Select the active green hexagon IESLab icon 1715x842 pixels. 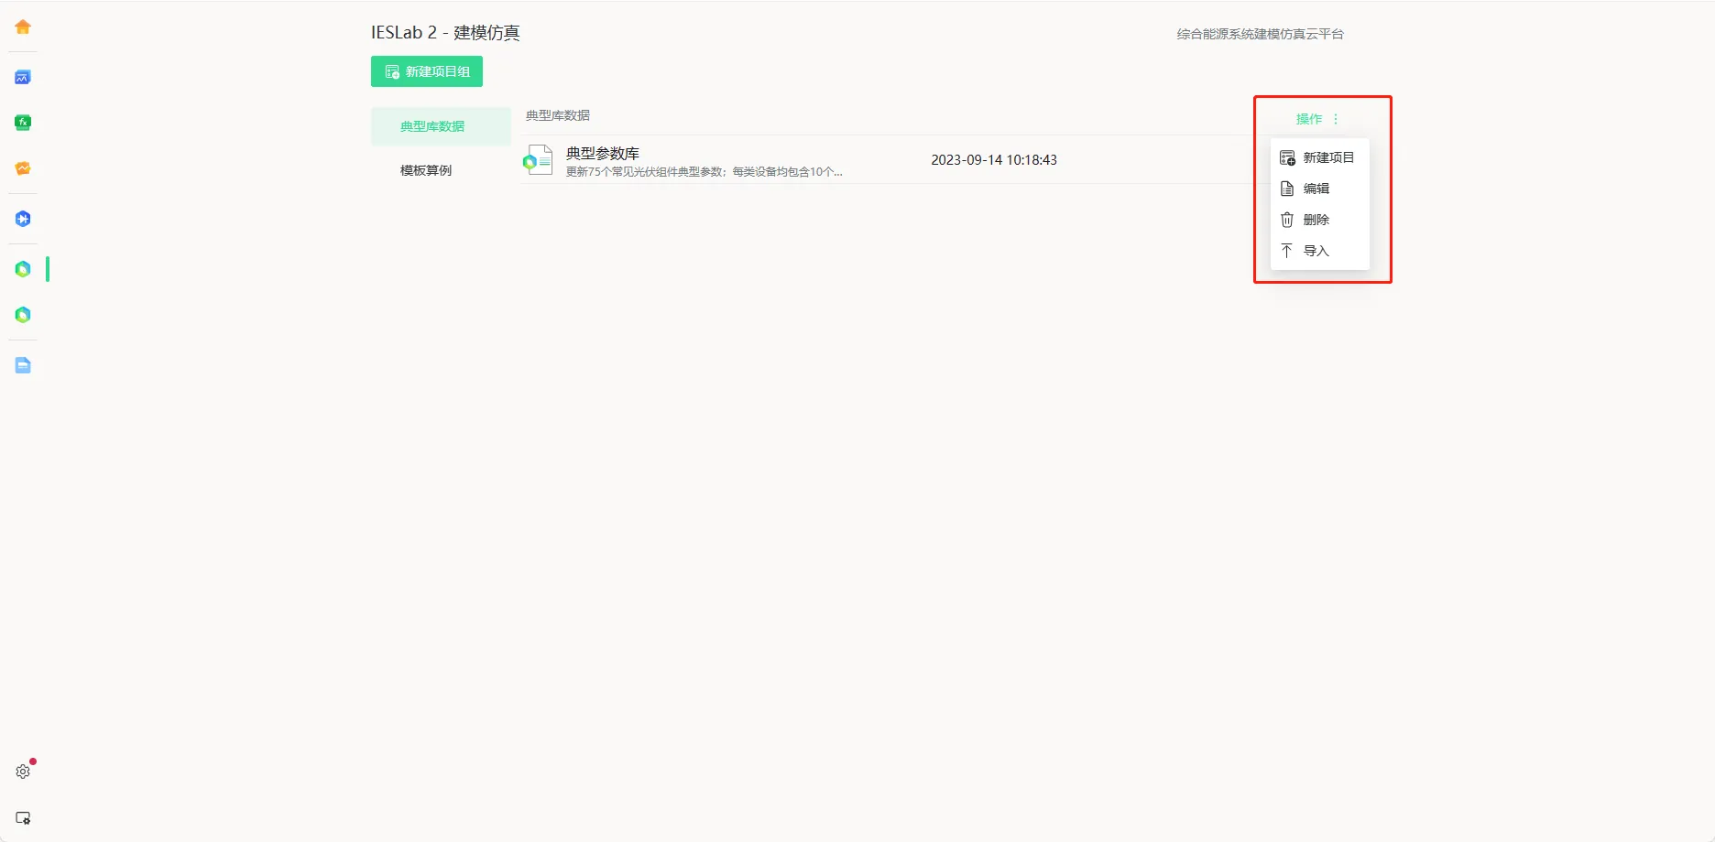pyautogui.click(x=23, y=269)
